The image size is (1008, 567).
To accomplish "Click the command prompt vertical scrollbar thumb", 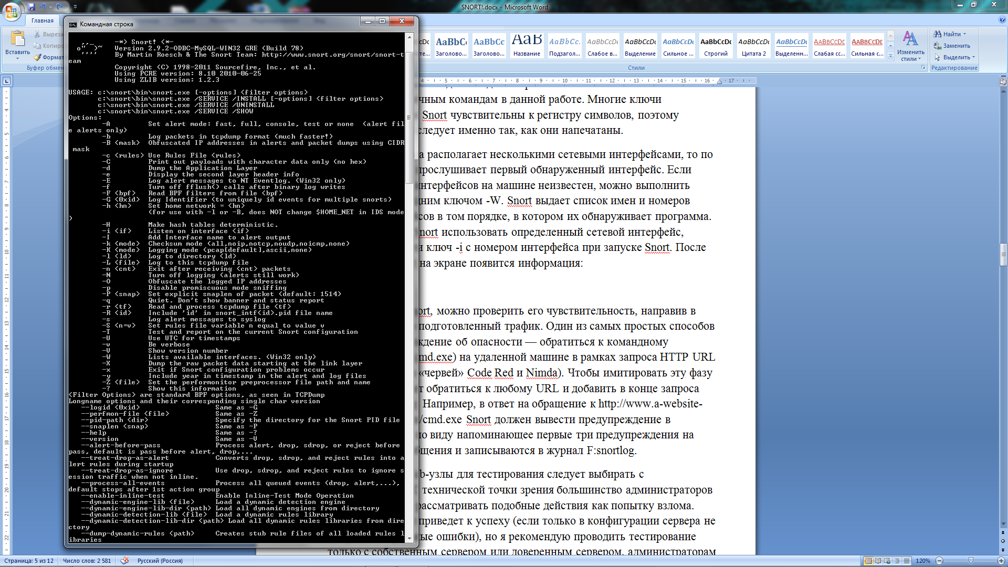I will coord(409,117).
